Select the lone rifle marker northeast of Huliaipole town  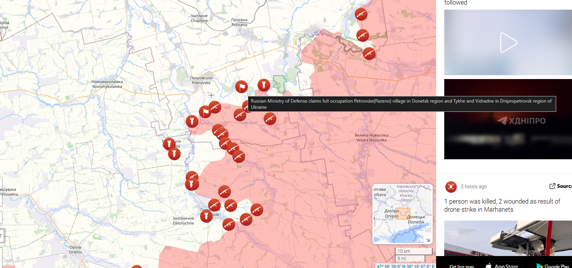pyautogui.click(x=225, y=192)
